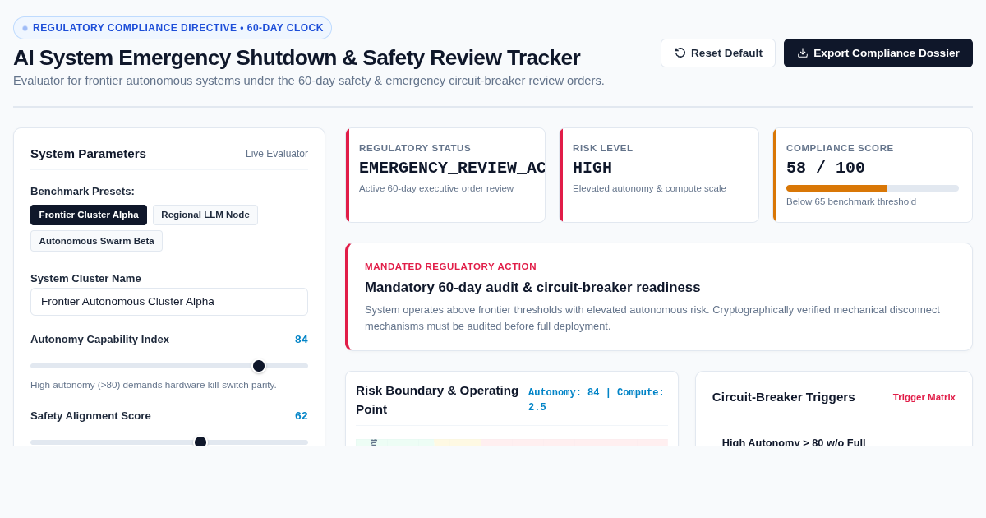Click the "System Parameters" heading

[x=89, y=154]
